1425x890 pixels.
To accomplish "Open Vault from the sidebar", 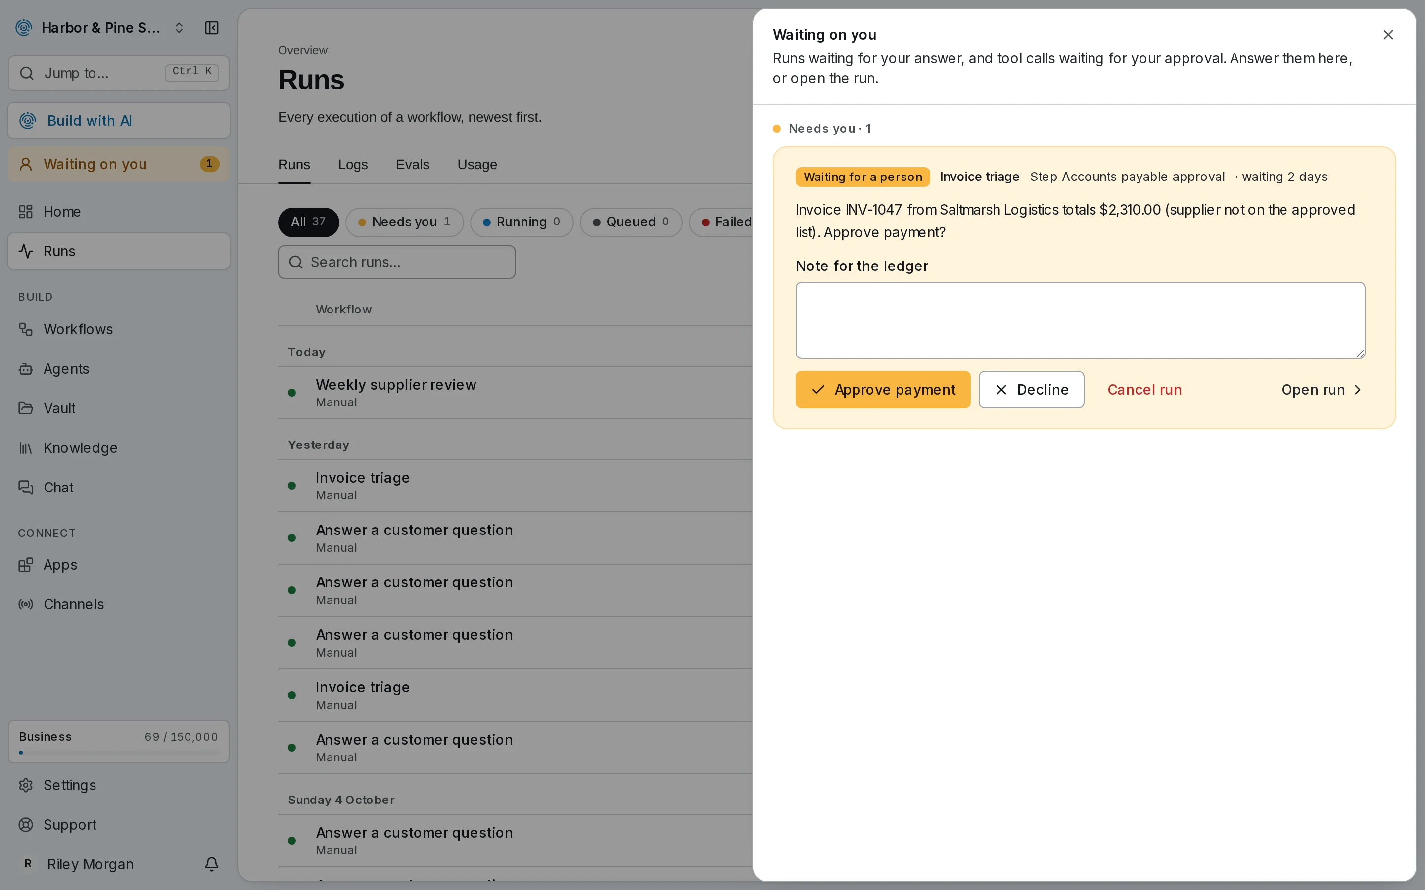I will point(118,408).
